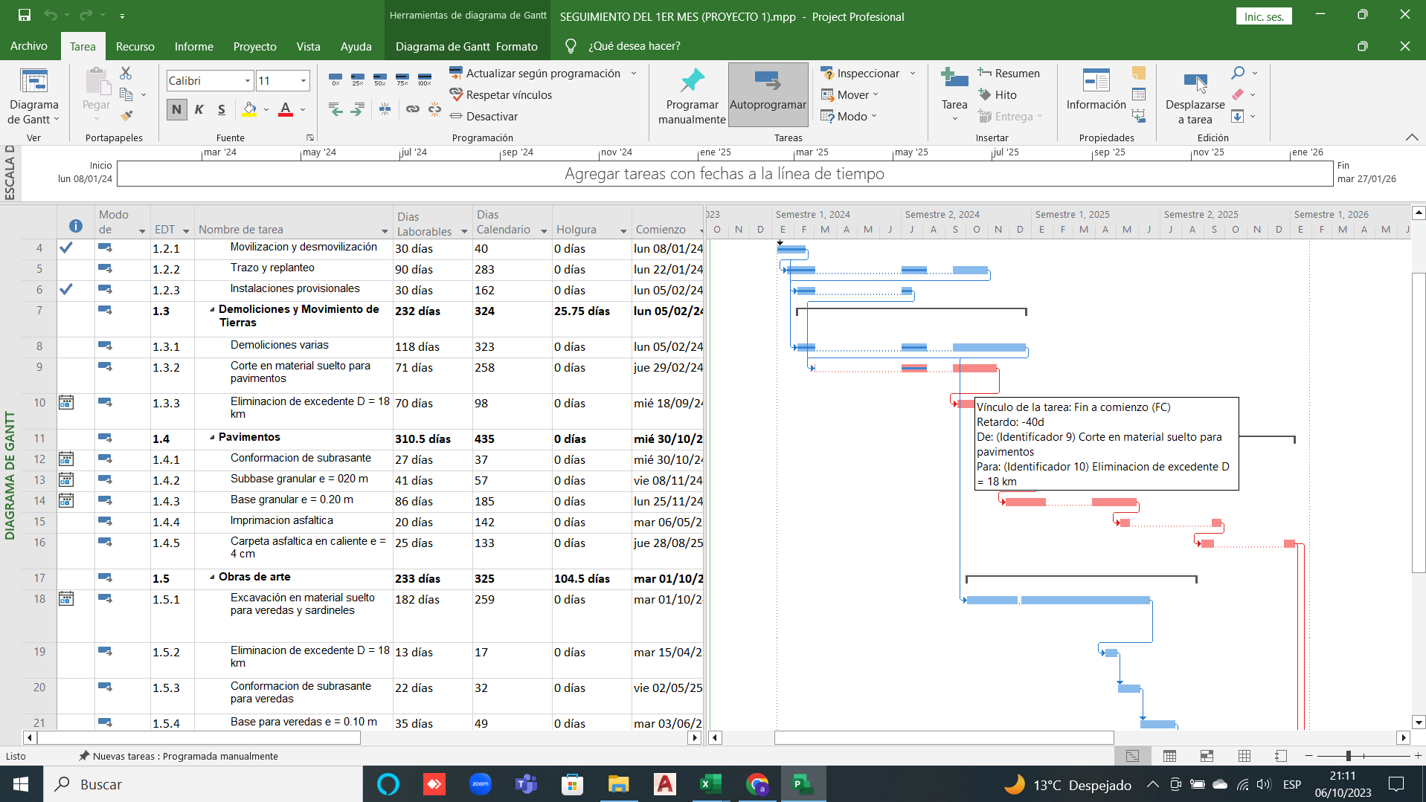
Task: Click the task Notes icon
Action: (1139, 73)
